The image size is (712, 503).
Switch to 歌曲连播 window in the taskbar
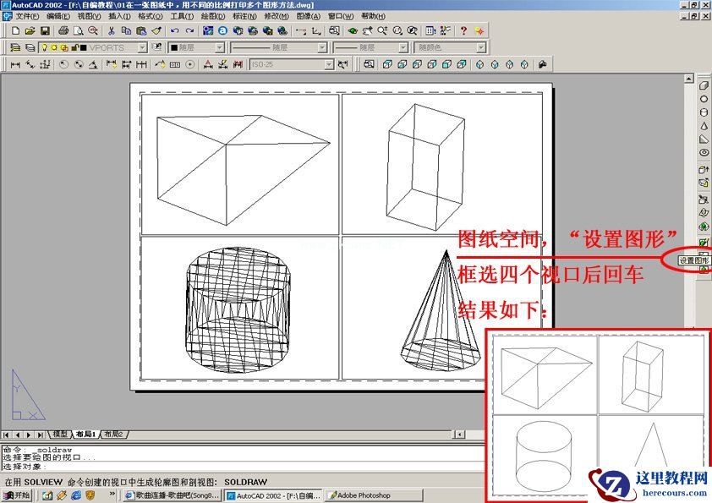pyautogui.click(x=173, y=495)
